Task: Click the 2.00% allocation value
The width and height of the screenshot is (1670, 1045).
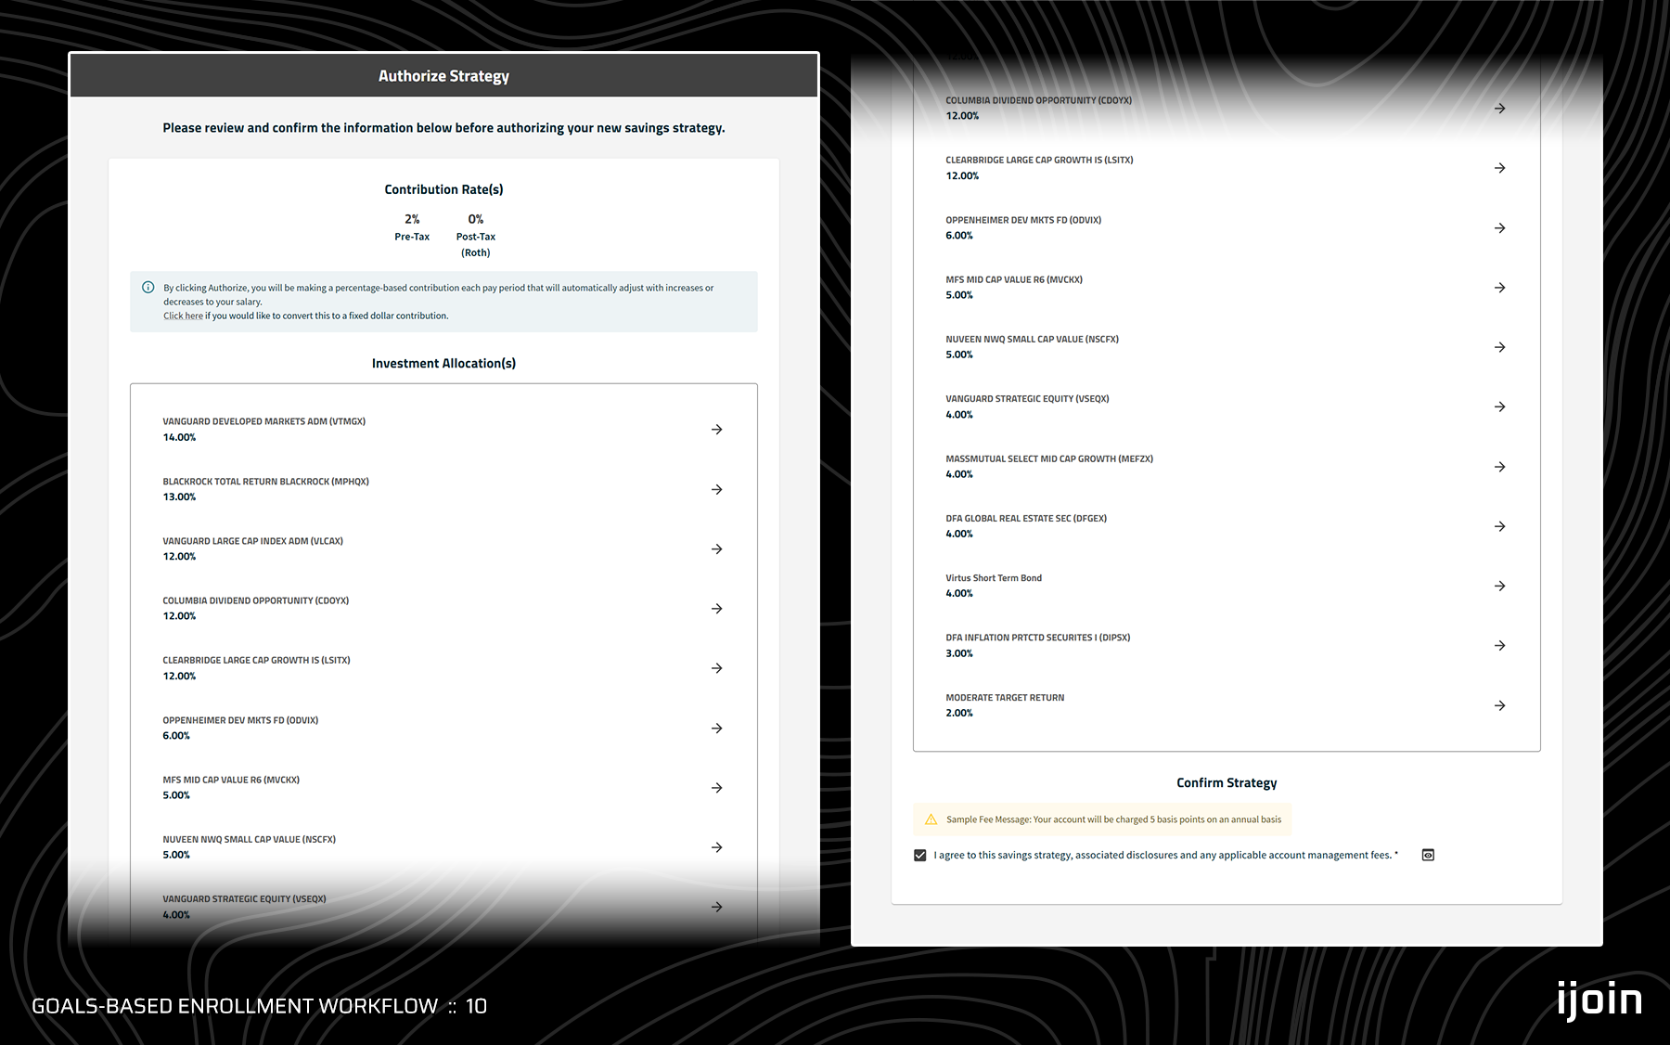Action: (x=959, y=713)
